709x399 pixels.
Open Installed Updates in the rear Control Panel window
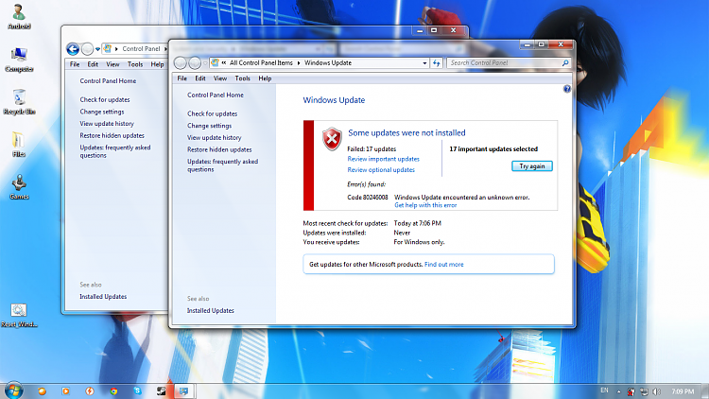pos(103,297)
